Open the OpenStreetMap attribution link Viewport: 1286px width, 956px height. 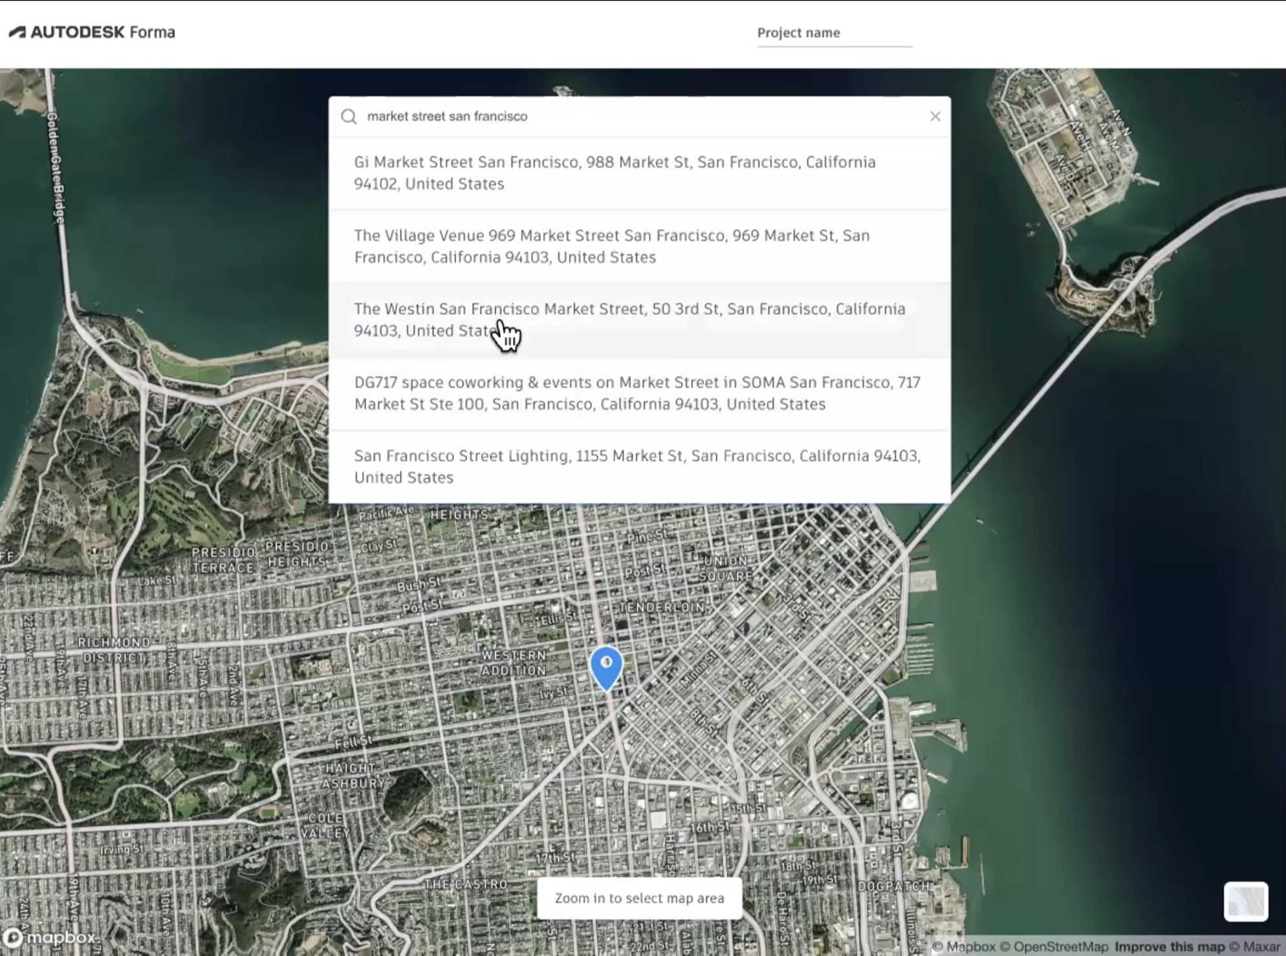click(x=1054, y=947)
